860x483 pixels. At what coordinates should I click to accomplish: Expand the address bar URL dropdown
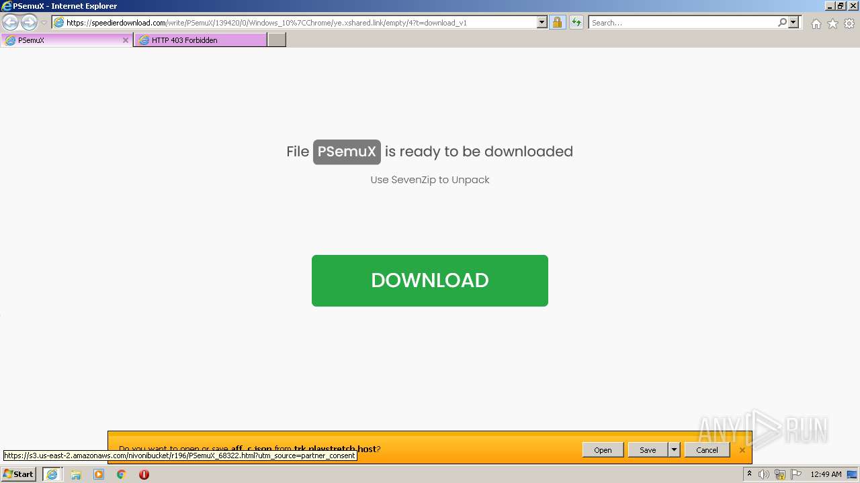click(x=542, y=23)
